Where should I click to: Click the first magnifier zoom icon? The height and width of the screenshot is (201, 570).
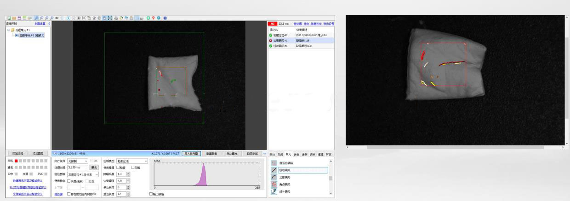click(x=36, y=18)
